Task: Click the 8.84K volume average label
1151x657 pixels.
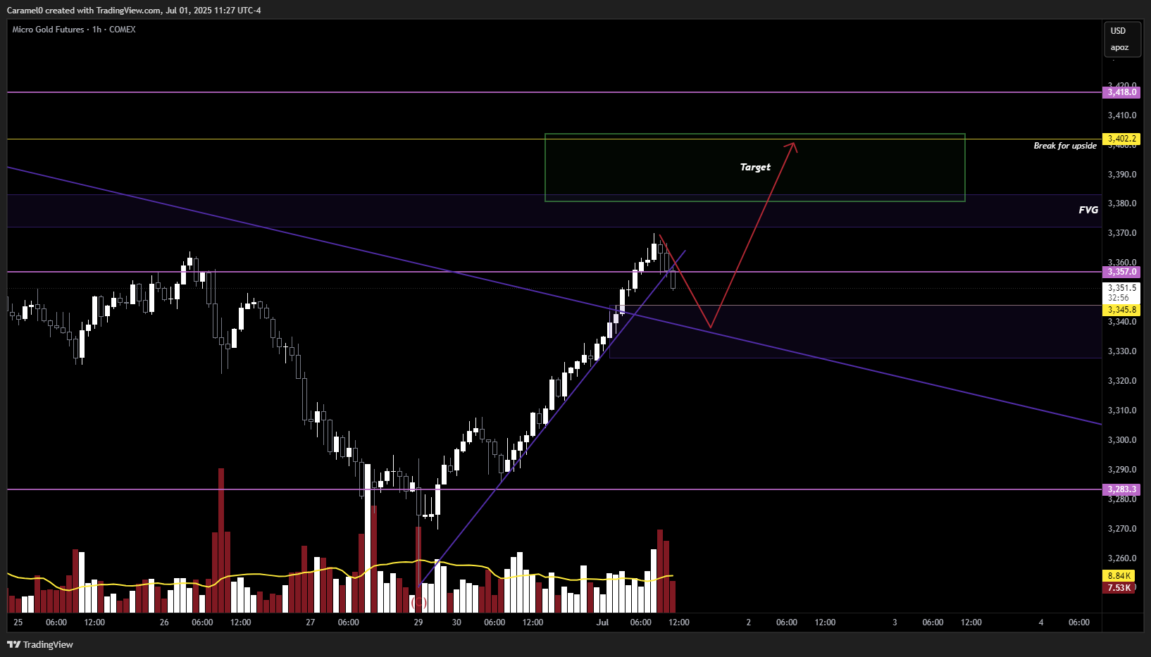Action: pyautogui.click(x=1119, y=576)
